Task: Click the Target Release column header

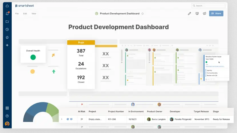Action: tap(201, 111)
